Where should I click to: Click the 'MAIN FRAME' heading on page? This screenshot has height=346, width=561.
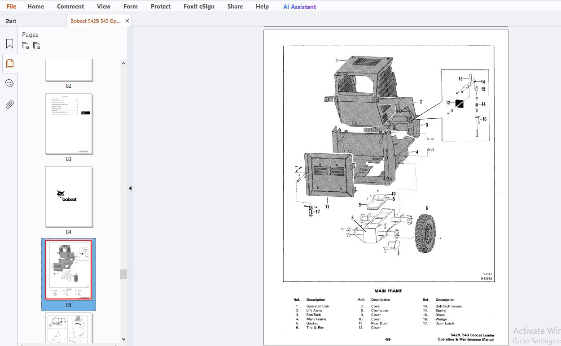click(388, 291)
